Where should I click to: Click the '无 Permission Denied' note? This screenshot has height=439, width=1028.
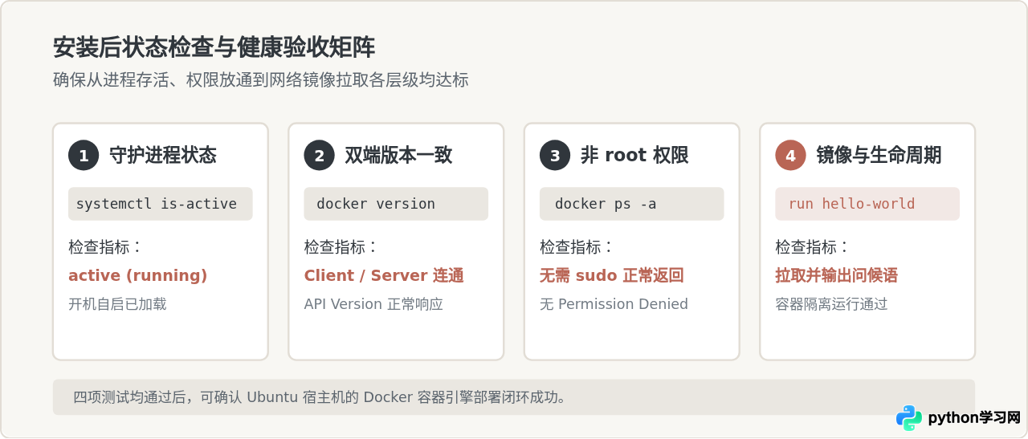614,304
